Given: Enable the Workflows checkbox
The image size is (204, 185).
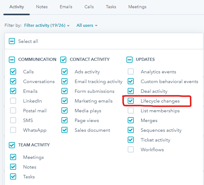Looking at the screenshot, I should pos(131,149).
